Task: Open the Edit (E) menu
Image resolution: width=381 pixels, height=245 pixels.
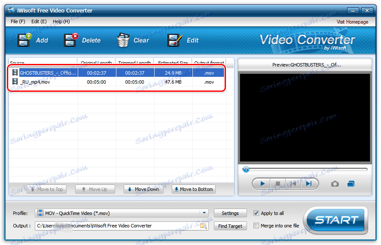Action: click(x=39, y=21)
